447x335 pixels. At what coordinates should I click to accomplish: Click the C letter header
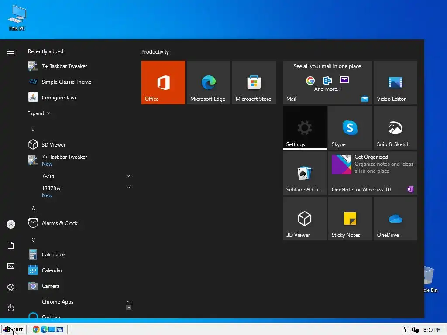click(x=33, y=239)
